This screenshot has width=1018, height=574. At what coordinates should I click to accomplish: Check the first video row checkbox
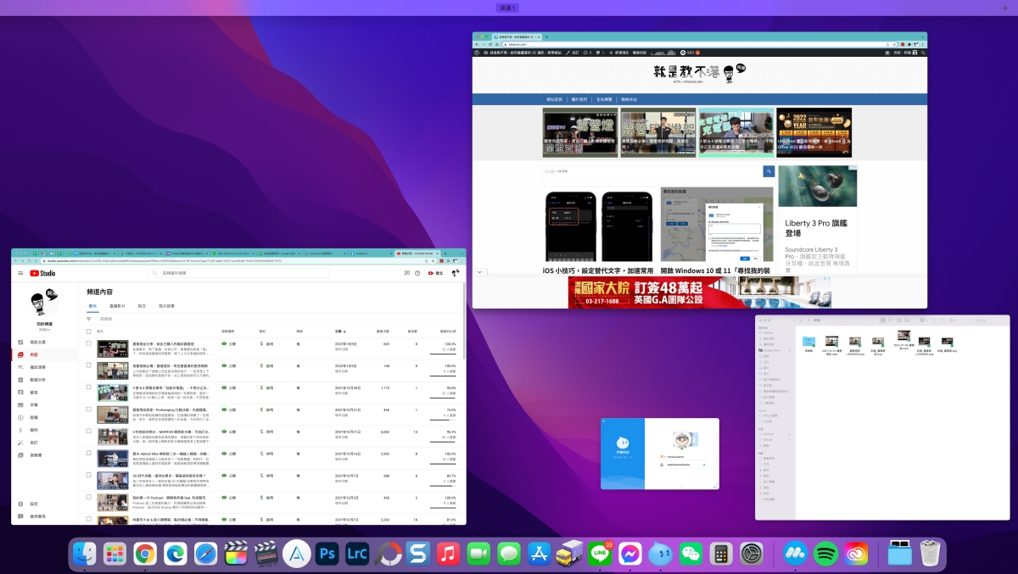88,344
